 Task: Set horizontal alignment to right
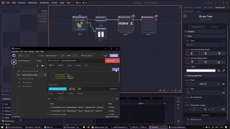[219, 53]
